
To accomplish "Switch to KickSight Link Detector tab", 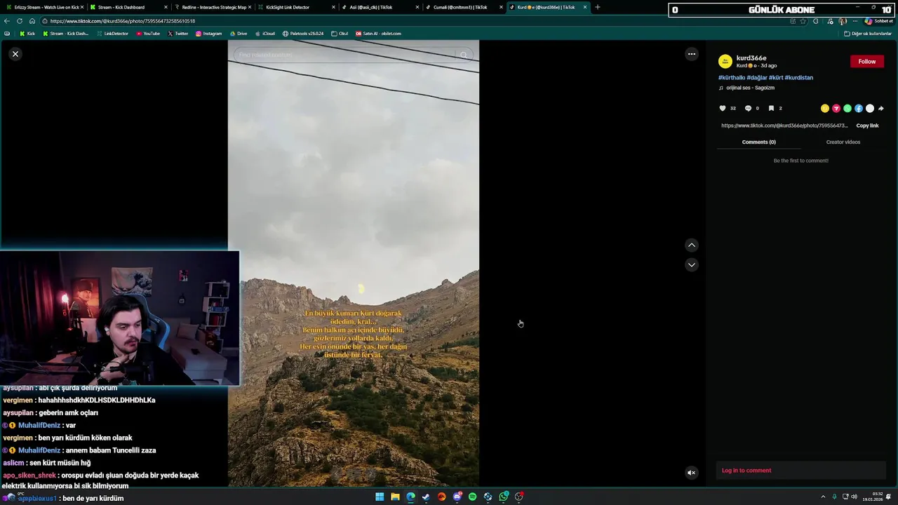I will coord(295,7).
